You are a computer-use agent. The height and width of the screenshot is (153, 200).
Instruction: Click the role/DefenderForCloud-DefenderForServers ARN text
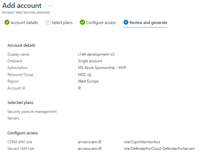(x=159, y=149)
